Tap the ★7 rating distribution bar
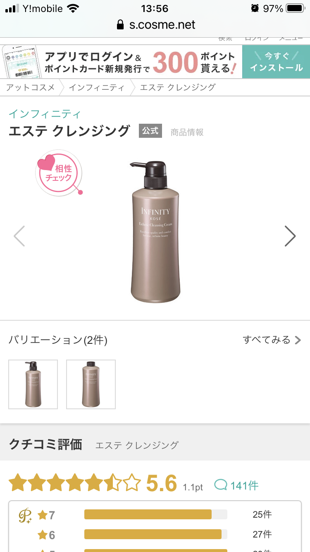 click(156, 514)
